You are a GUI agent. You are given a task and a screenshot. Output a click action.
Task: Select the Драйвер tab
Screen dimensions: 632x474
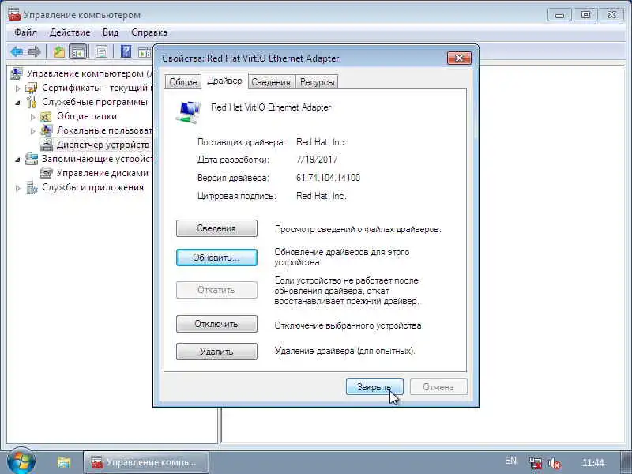click(224, 81)
